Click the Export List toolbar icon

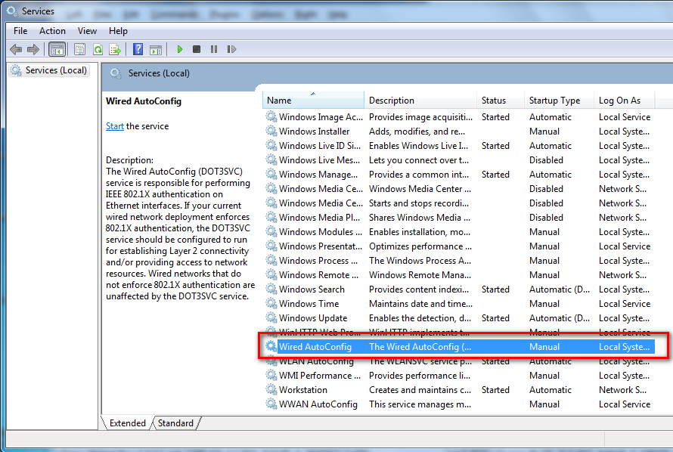(x=115, y=49)
